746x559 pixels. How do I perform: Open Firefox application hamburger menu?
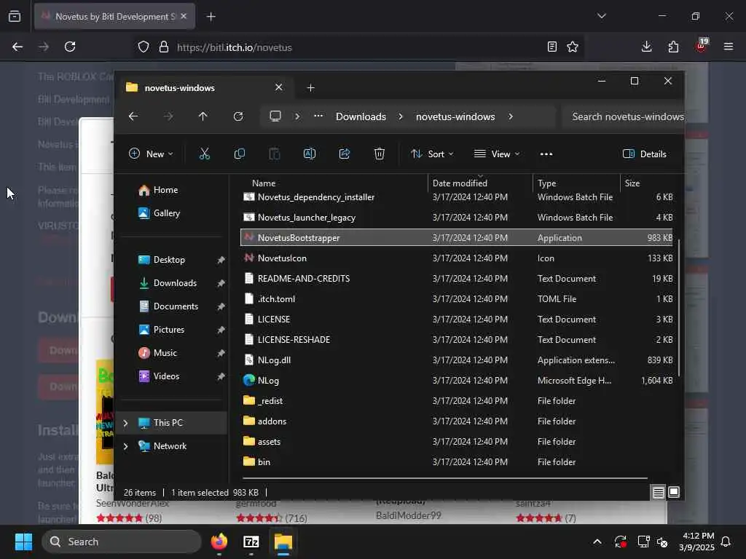click(729, 47)
